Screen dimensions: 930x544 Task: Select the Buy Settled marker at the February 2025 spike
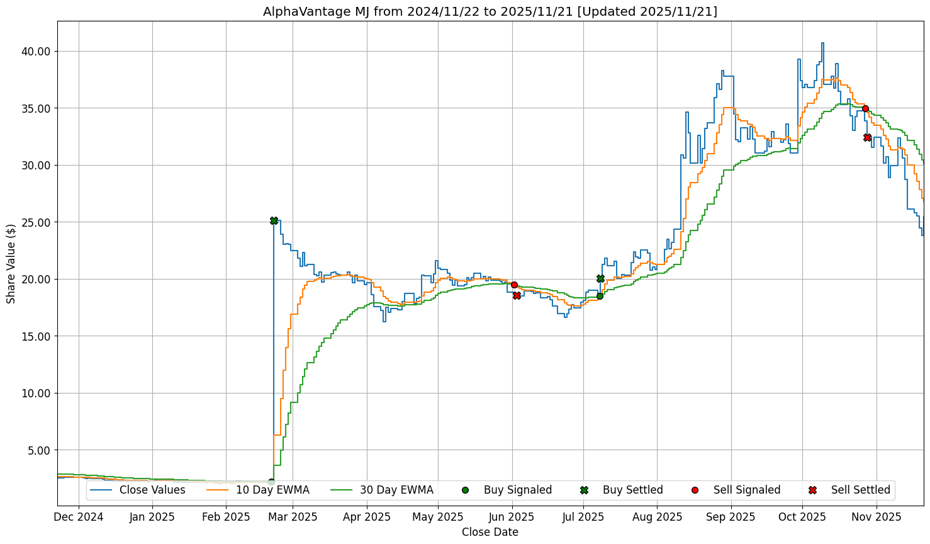[274, 220]
